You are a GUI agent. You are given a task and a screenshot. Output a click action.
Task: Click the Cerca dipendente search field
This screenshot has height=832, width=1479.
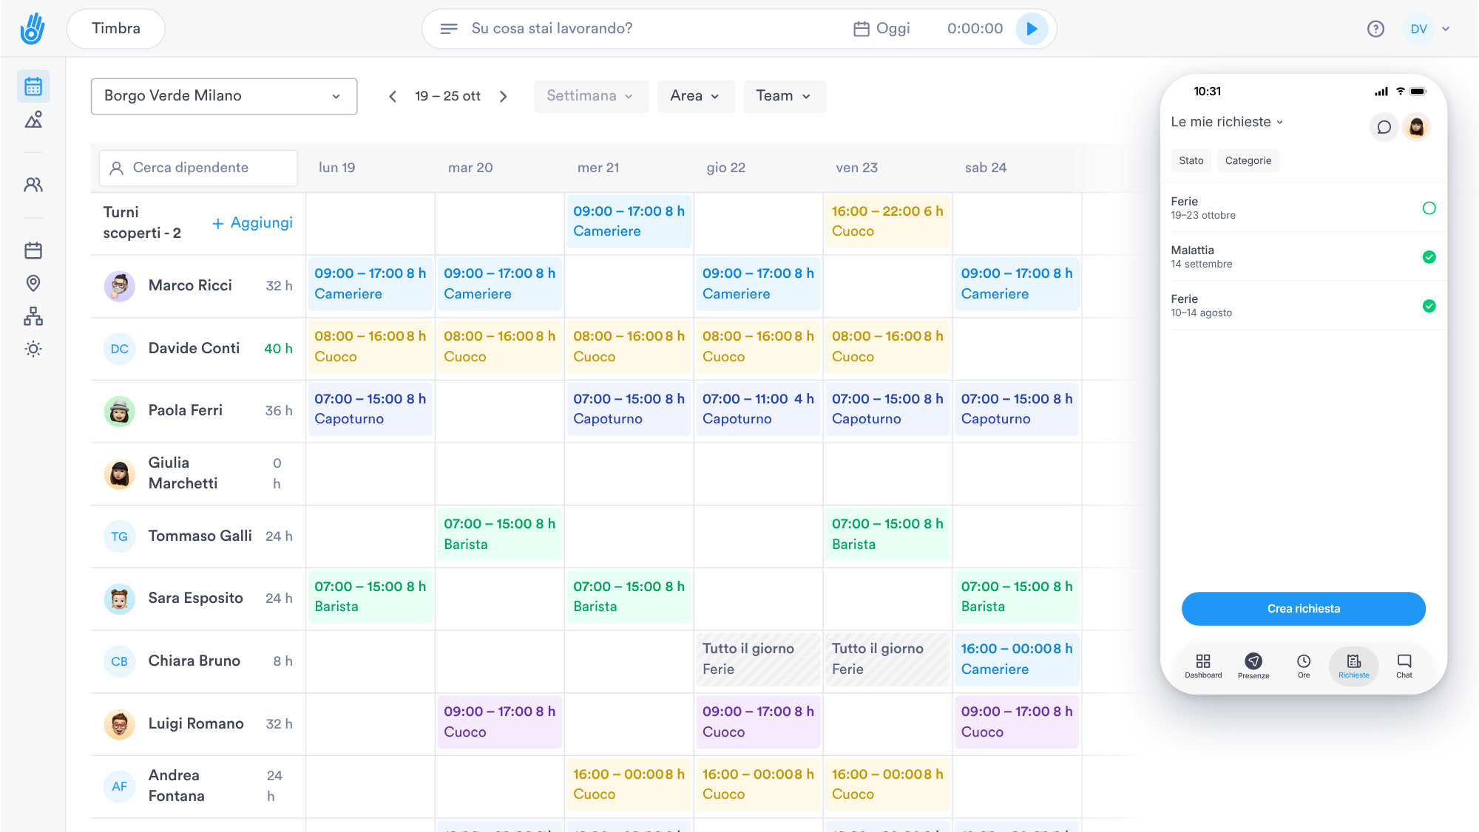point(198,168)
